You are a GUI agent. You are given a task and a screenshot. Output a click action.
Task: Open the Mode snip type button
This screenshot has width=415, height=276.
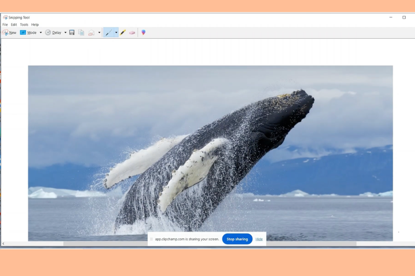(29, 33)
